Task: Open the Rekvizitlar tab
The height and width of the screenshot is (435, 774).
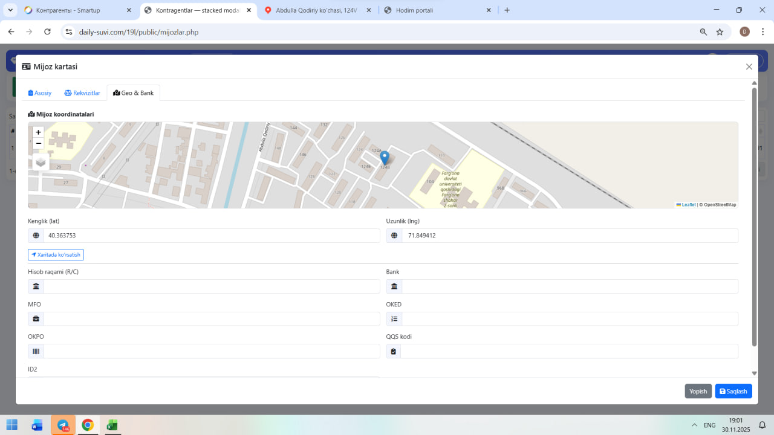Action: (82, 93)
